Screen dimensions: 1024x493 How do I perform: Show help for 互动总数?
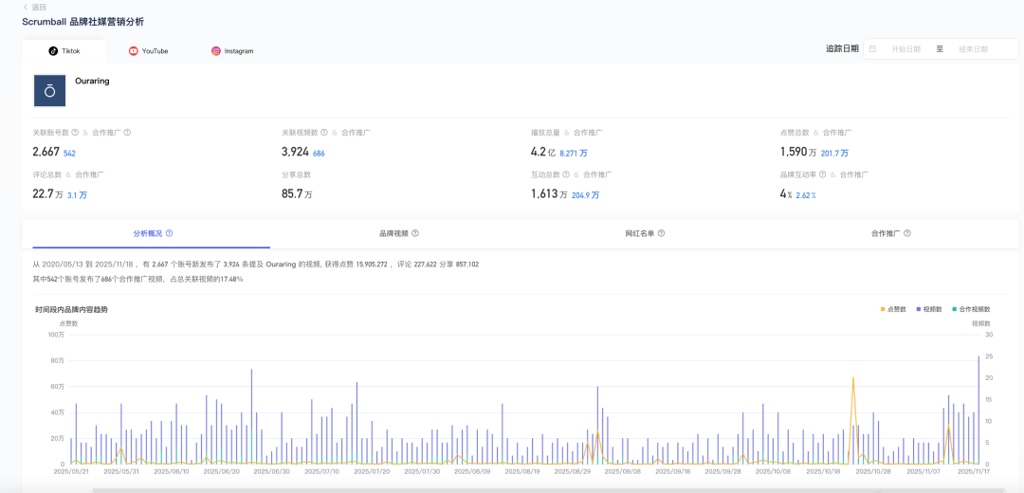(x=566, y=175)
